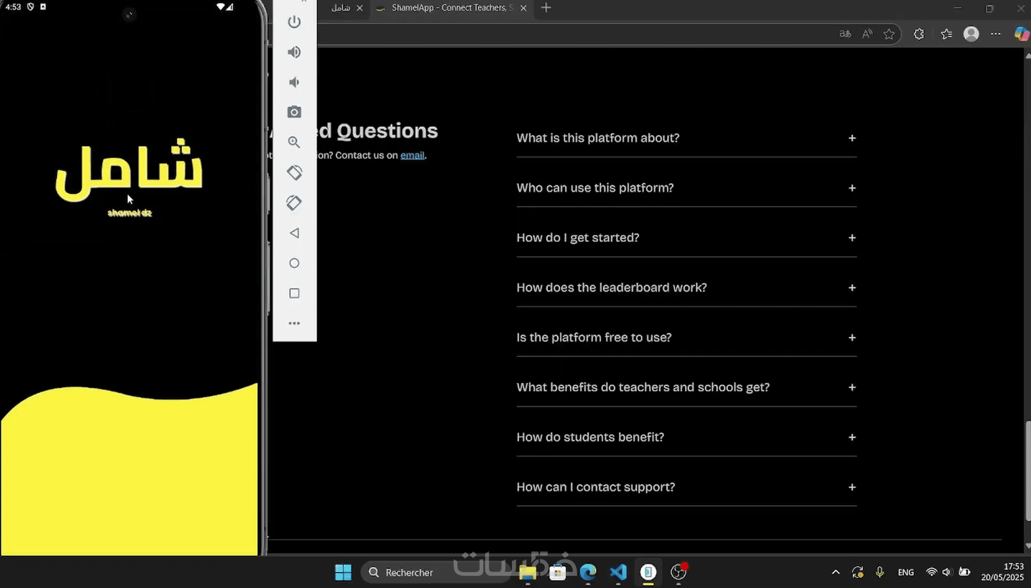Click the browser translate page icon

(845, 34)
